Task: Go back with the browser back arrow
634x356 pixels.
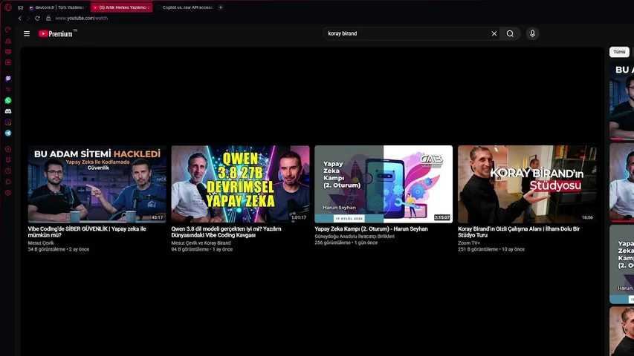Action: [x=19, y=18]
